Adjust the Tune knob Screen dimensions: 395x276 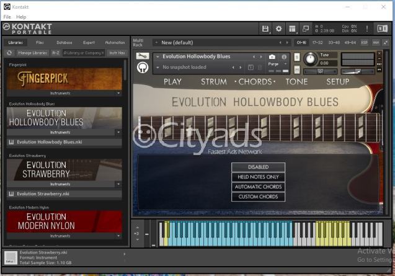310,59
